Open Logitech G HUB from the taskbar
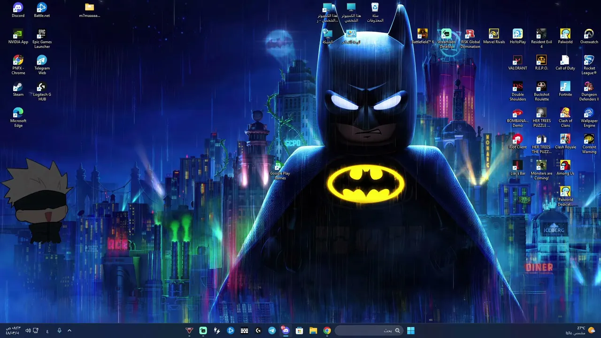This screenshot has height=338, width=601. click(258, 330)
